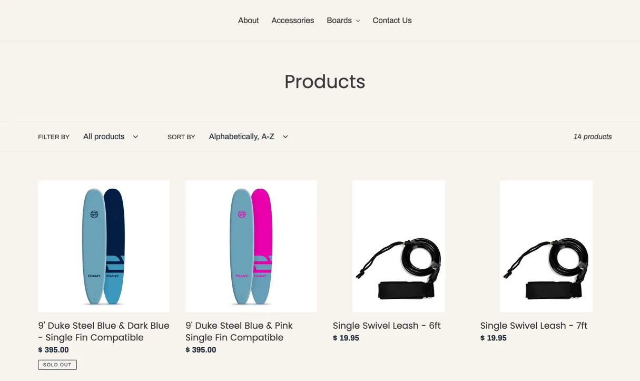Click the Filter By dropdown chevron
The width and height of the screenshot is (640, 381).
135,137
